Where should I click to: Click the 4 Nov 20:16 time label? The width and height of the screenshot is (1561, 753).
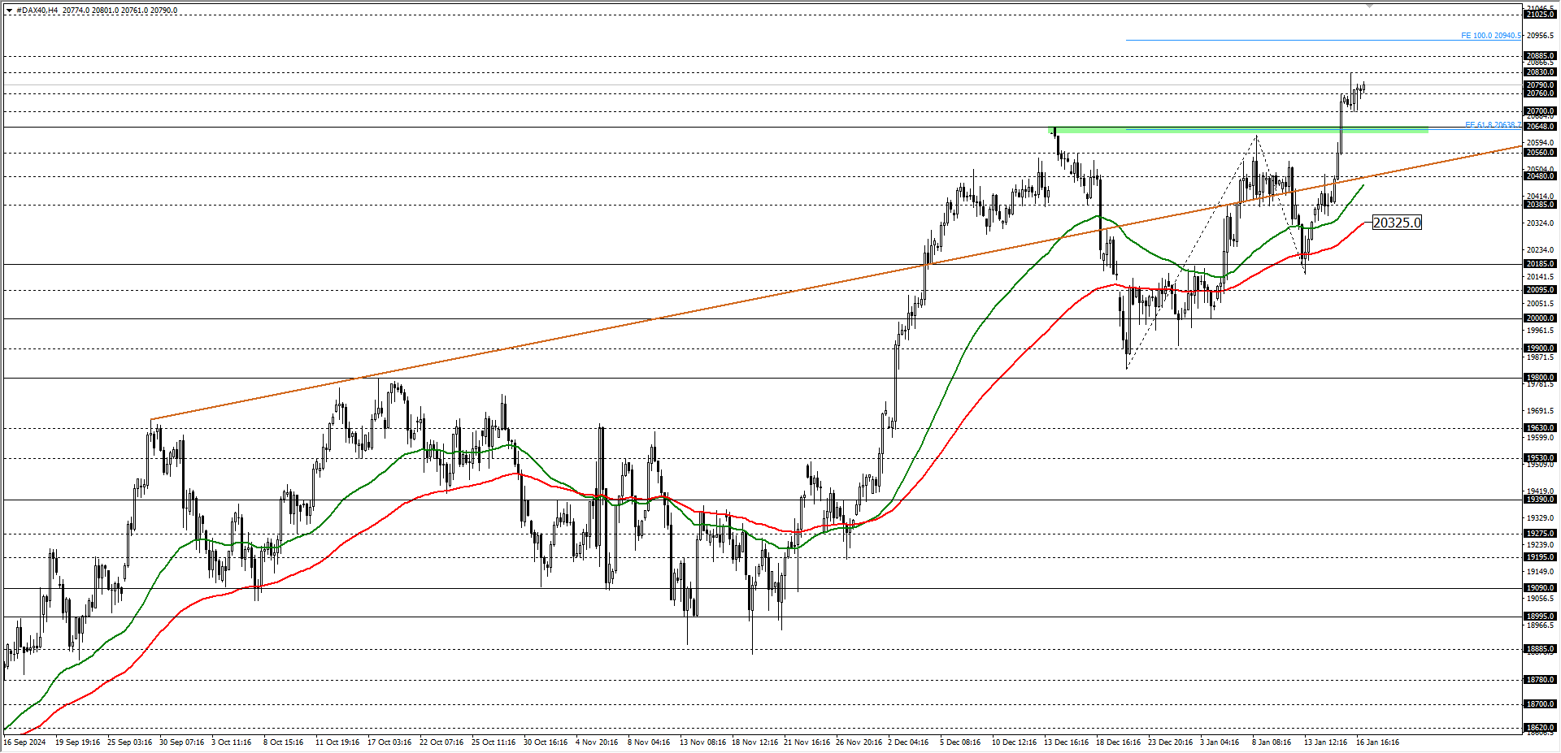[597, 742]
